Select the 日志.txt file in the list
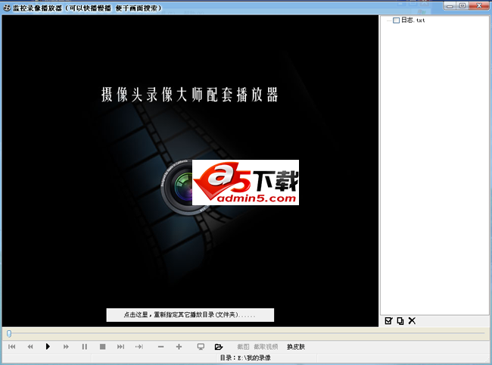 pos(413,20)
